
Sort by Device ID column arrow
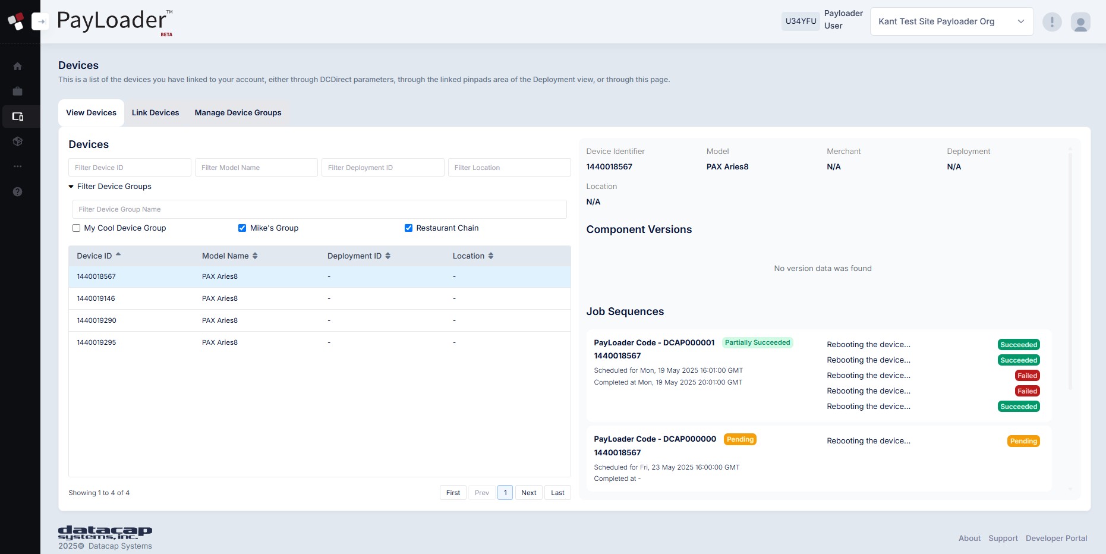(118, 255)
